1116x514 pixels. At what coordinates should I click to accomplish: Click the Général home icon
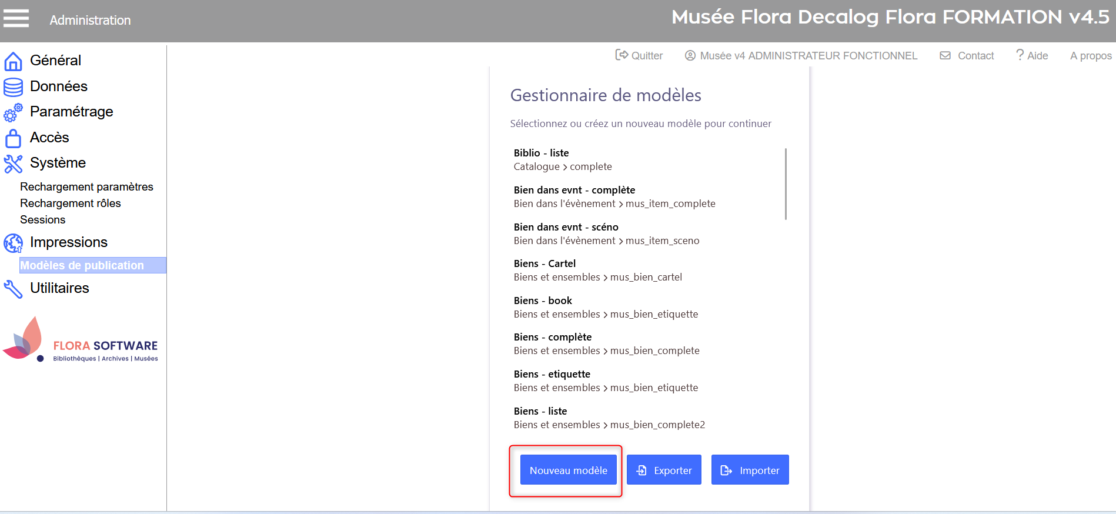pos(13,61)
